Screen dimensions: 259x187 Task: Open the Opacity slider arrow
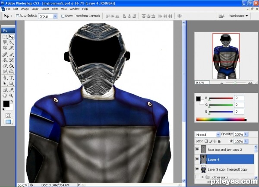[246, 134]
